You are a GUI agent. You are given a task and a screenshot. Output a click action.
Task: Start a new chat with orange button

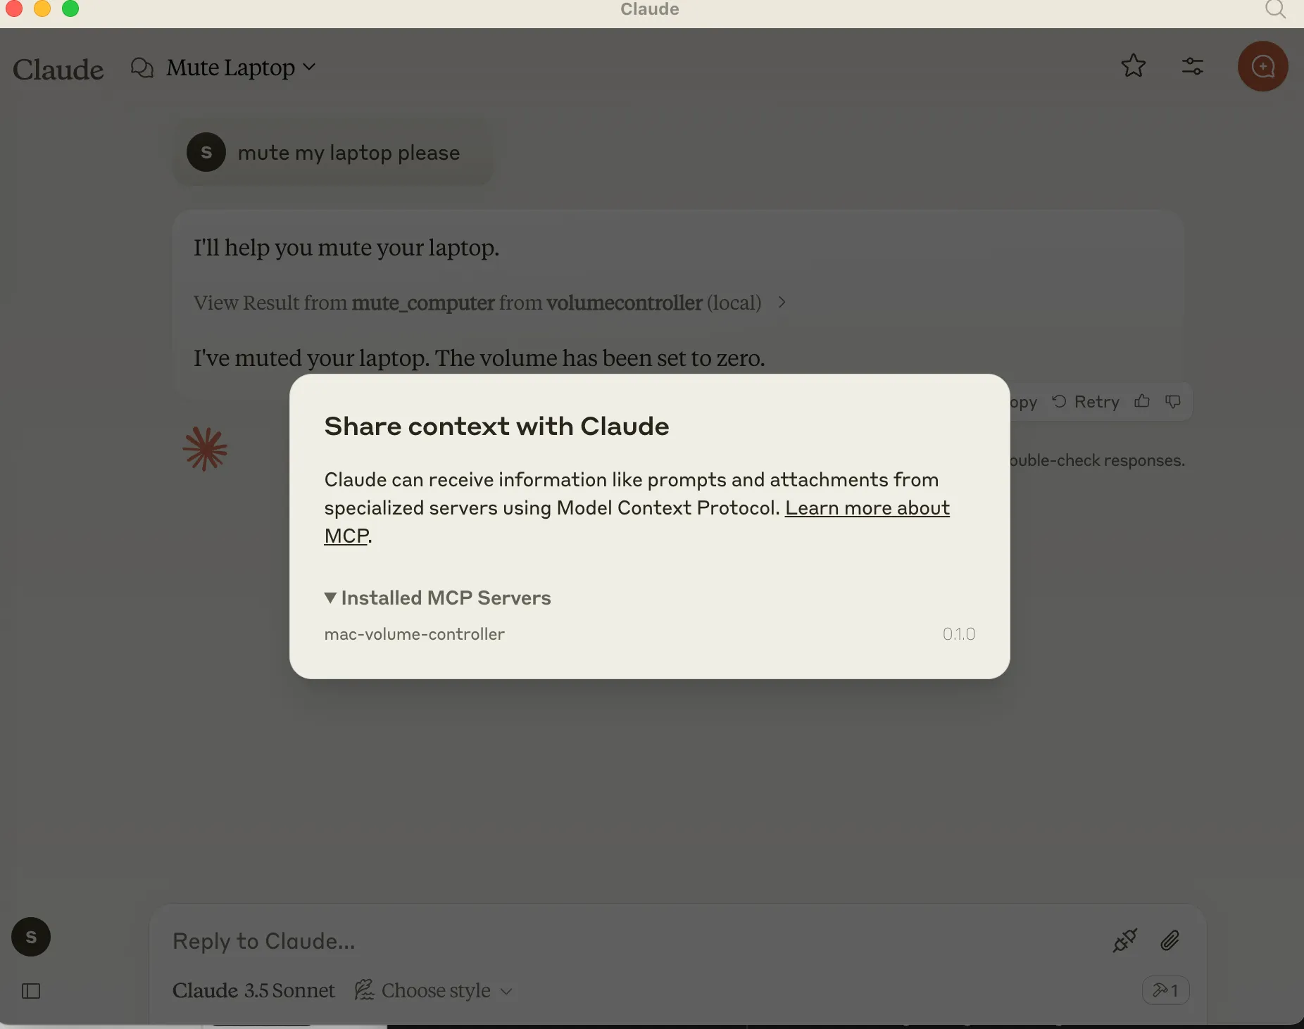[1262, 66]
